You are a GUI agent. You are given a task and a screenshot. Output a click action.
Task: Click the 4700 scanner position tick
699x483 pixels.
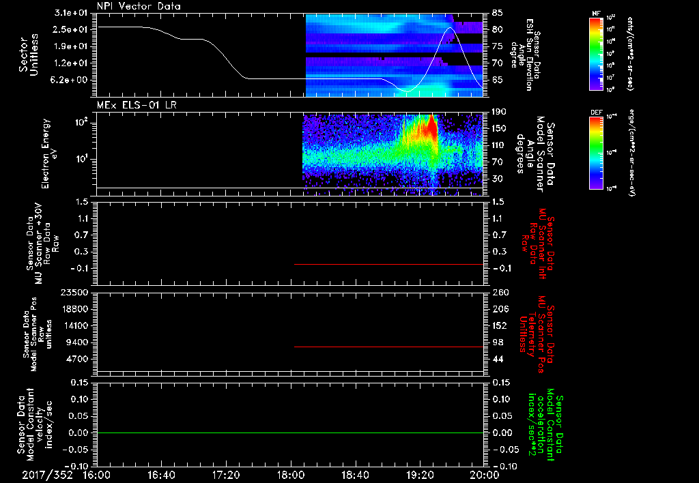point(77,359)
